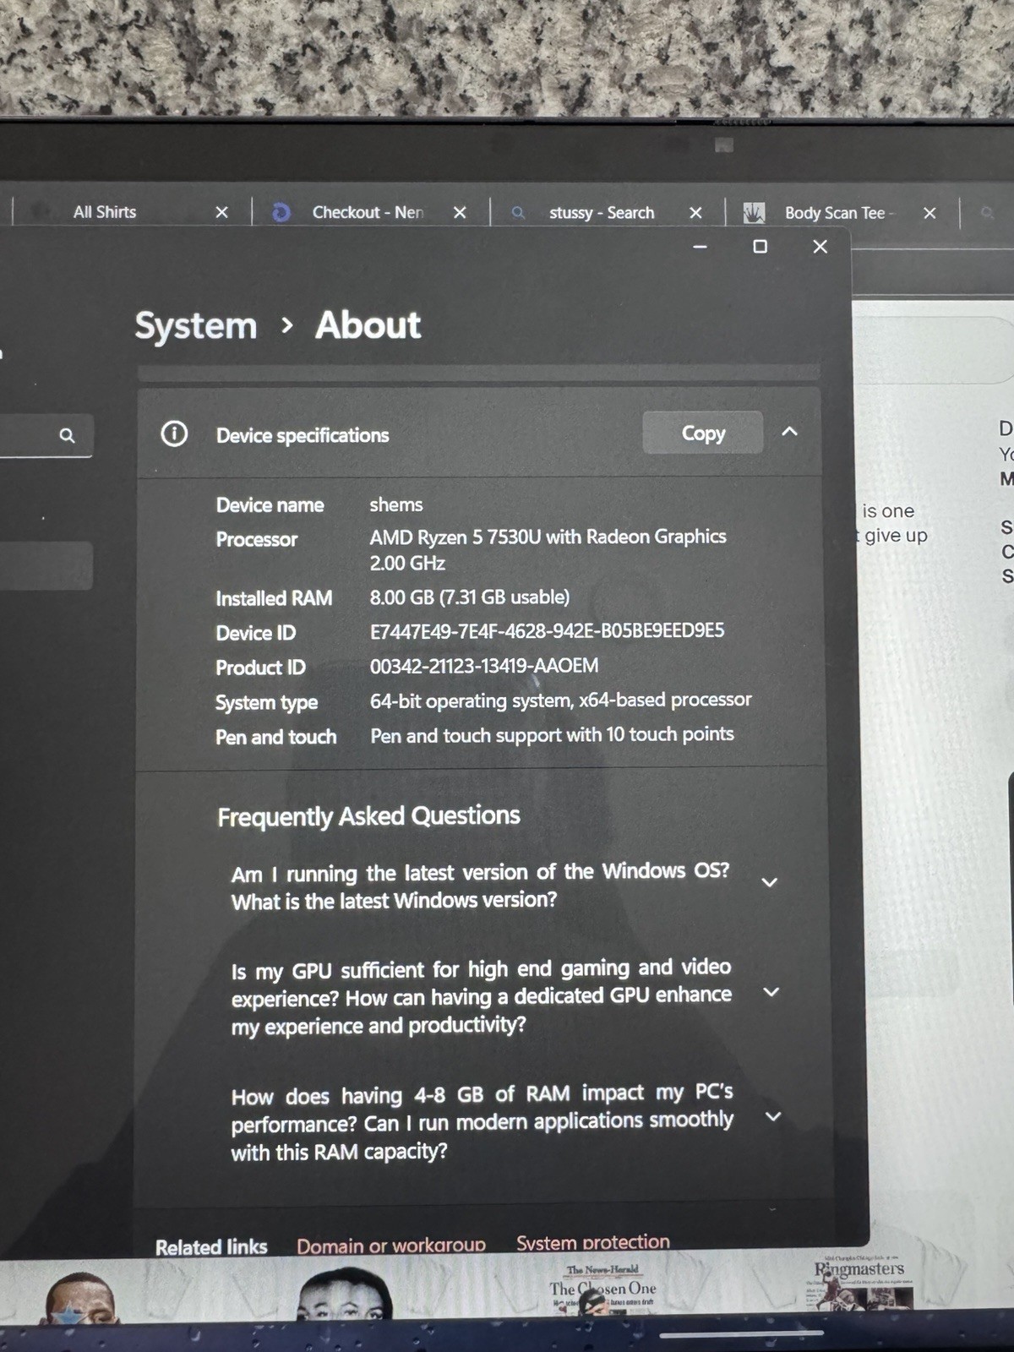Select the Pen and touch support value
This screenshot has height=1352, width=1014.
click(x=552, y=735)
